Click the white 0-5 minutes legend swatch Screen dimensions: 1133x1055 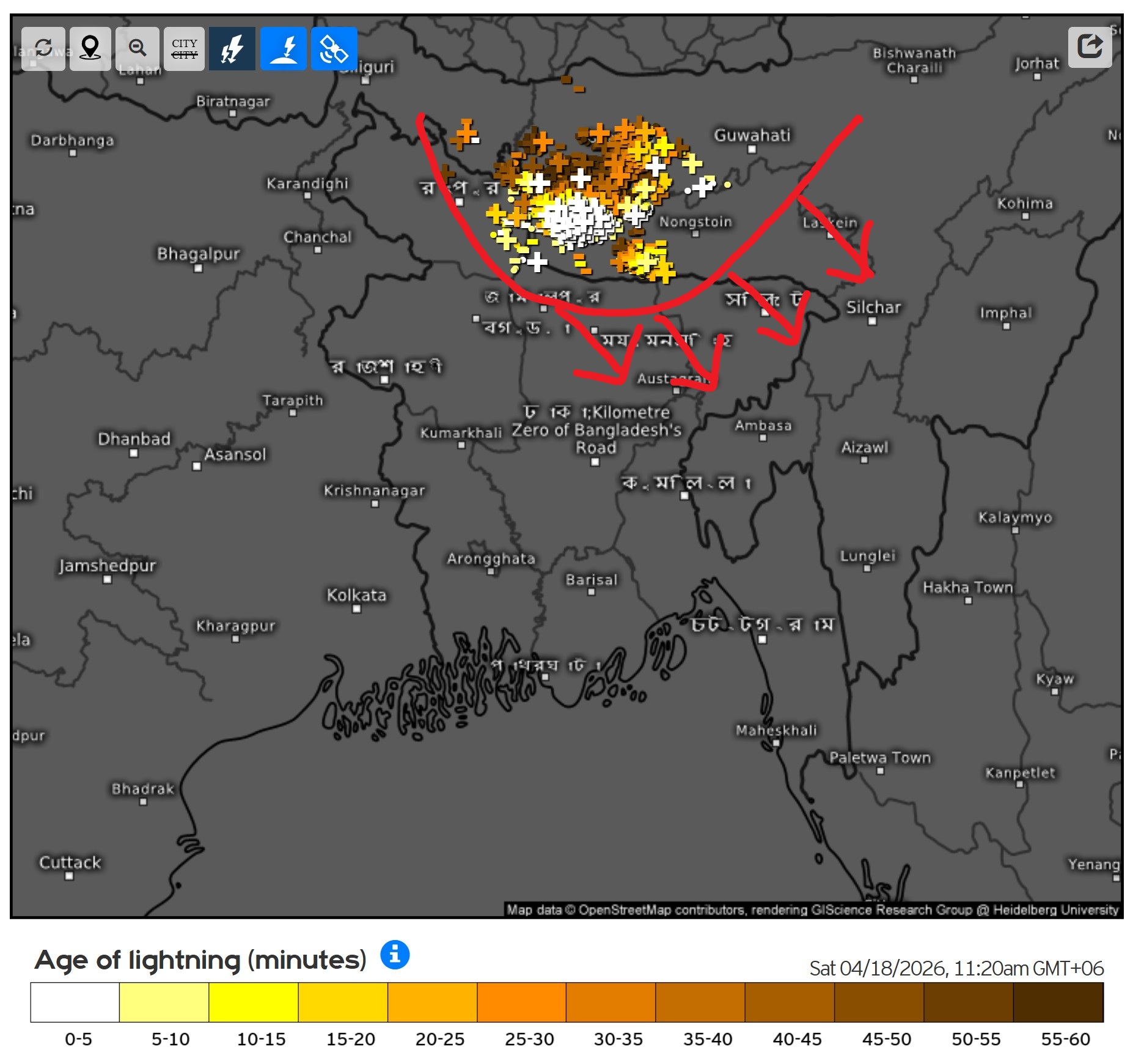[75, 1002]
